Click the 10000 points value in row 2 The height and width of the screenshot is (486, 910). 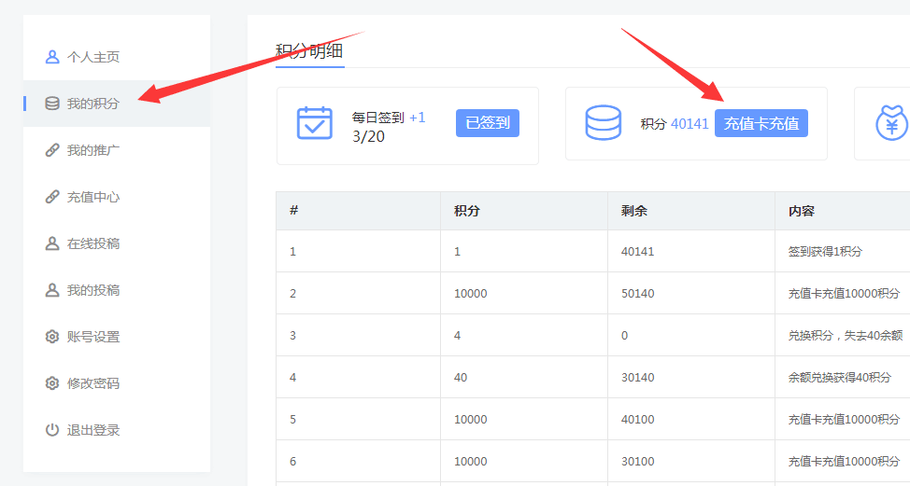pyautogui.click(x=471, y=294)
